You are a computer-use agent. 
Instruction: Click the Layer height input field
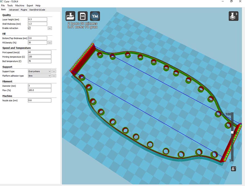[x=38, y=19]
